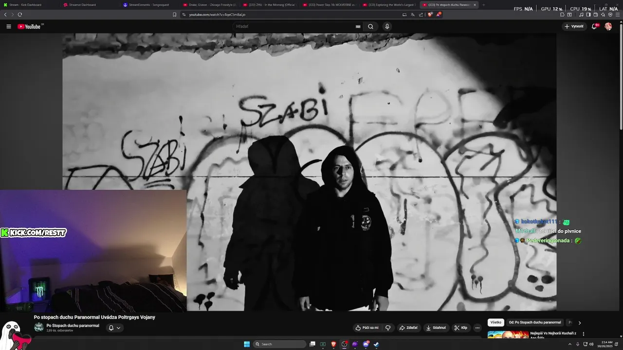Open the Vytvoriť create button
The height and width of the screenshot is (350, 623).
tap(574, 26)
